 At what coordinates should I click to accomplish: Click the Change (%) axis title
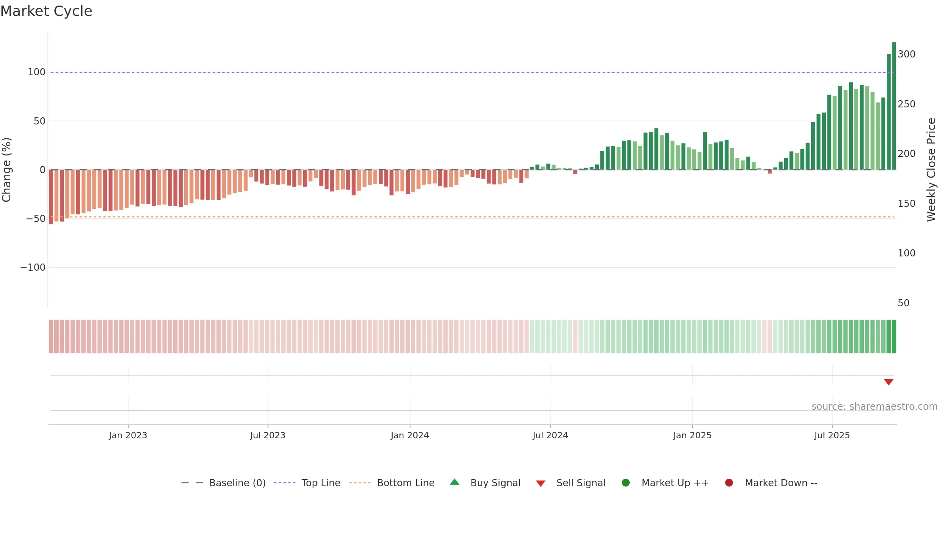[6, 170]
